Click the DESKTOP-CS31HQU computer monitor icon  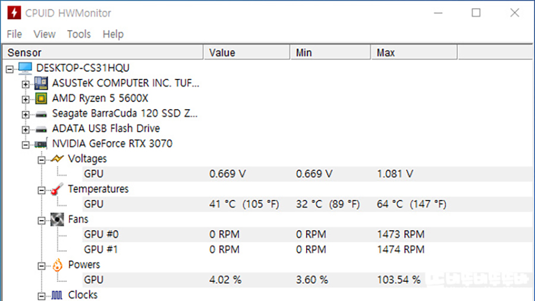pyautogui.click(x=25, y=68)
